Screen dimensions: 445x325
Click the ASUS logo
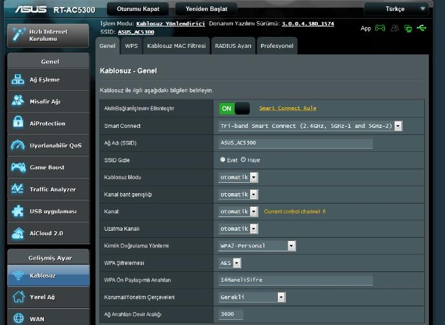coord(31,9)
